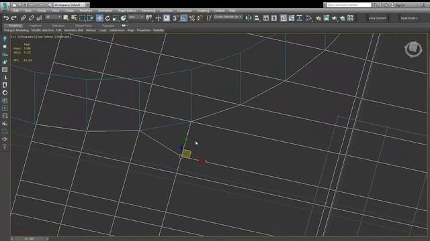The width and height of the screenshot is (430, 241).
Task: Click the Render Production teapot icon
Action: 335,18
